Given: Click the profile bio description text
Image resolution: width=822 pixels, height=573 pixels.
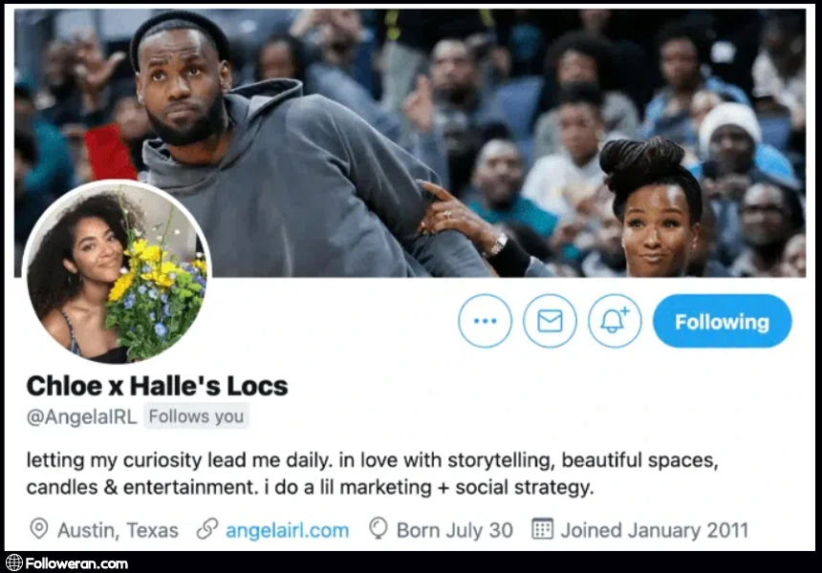Looking at the screenshot, I should (372, 474).
